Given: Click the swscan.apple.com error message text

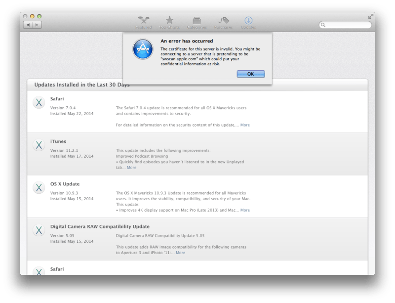Looking at the screenshot, I should 210,56.
